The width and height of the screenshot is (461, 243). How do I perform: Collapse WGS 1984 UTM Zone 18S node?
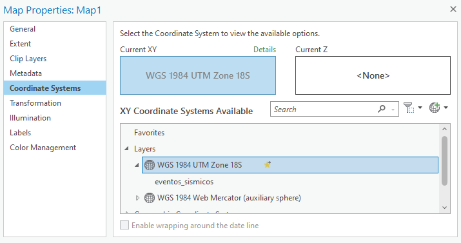click(137, 165)
